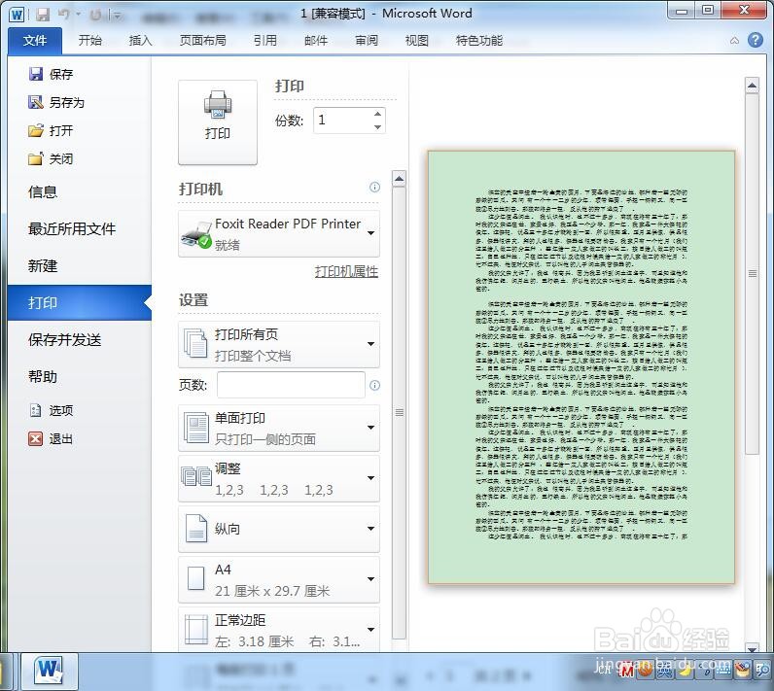This screenshot has height=691, width=774.
Task: Click settings panel scrollbar up arrow
Action: [x=399, y=179]
